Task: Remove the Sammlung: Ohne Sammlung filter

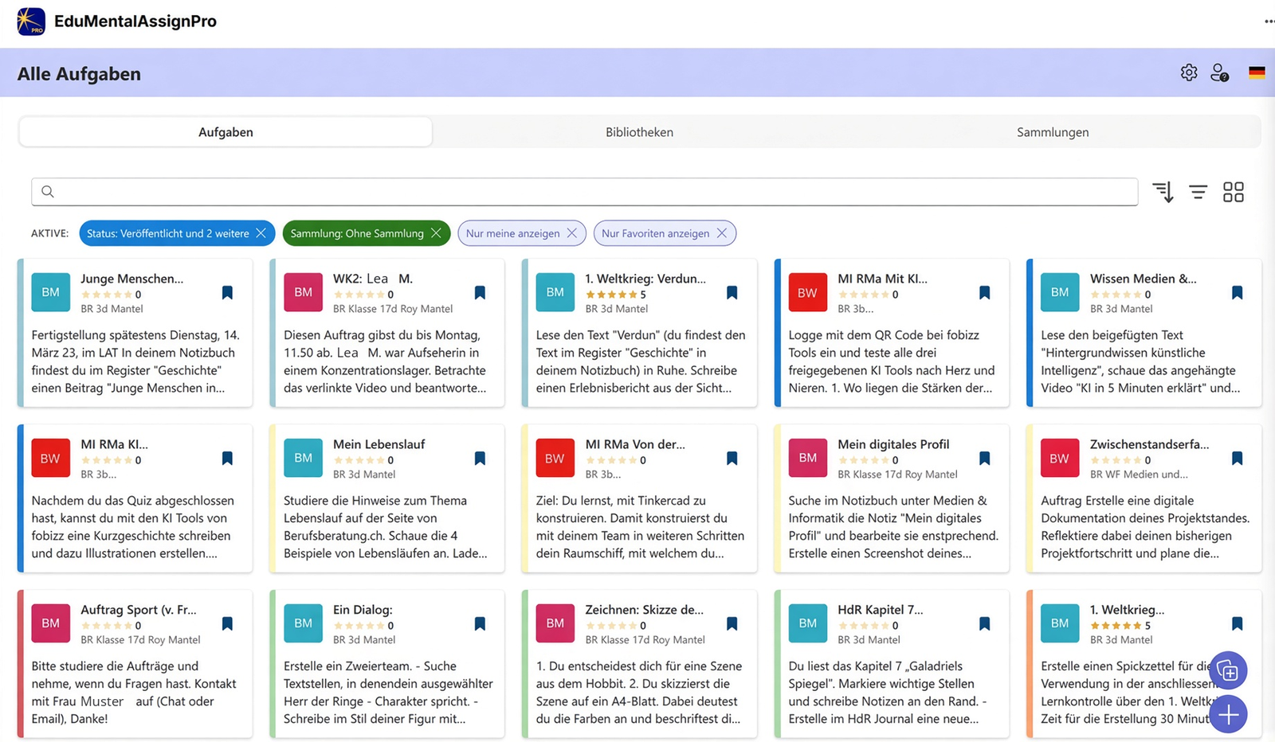Action: point(436,233)
